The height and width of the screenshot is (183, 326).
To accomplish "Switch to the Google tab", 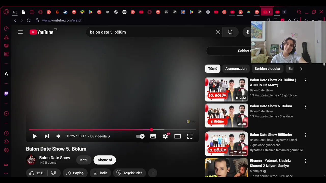I will [57, 12].
